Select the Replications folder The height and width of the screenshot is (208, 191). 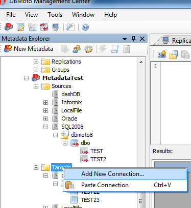pos(66,62)
